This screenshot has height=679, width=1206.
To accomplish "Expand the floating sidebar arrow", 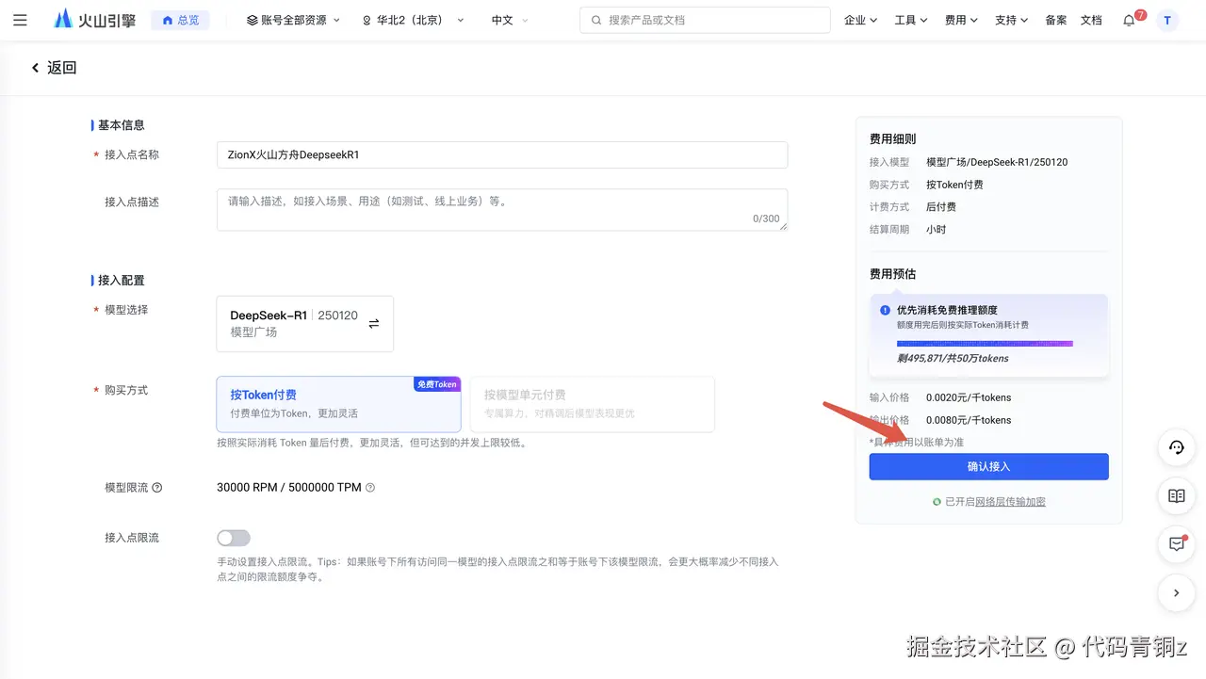I will (1176, 593).
